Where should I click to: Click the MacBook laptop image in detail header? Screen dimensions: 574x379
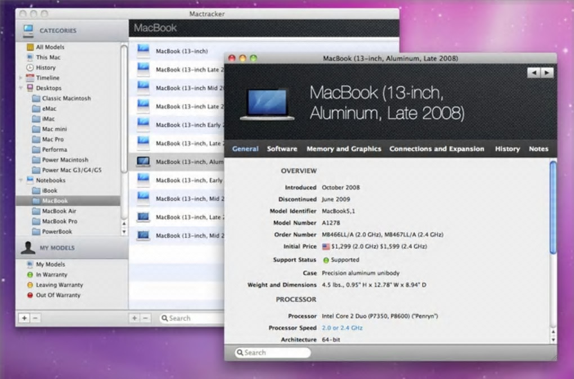(267, 104)
